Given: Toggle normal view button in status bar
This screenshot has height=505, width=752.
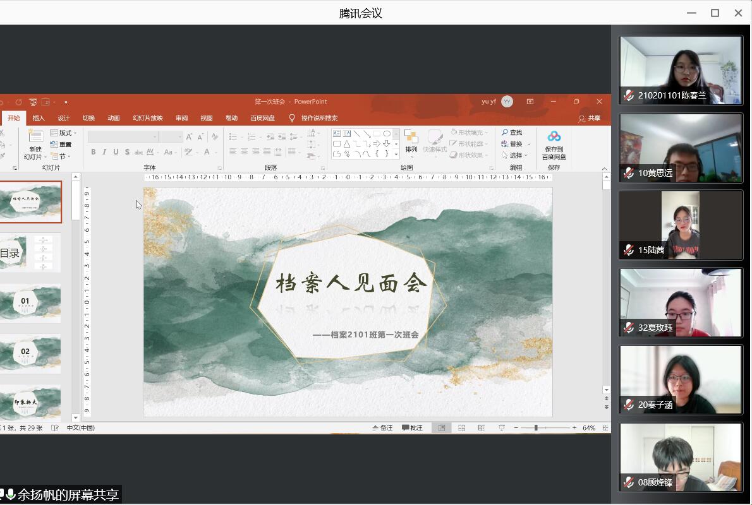Looking at the screenshot, I should click(442, 428).
